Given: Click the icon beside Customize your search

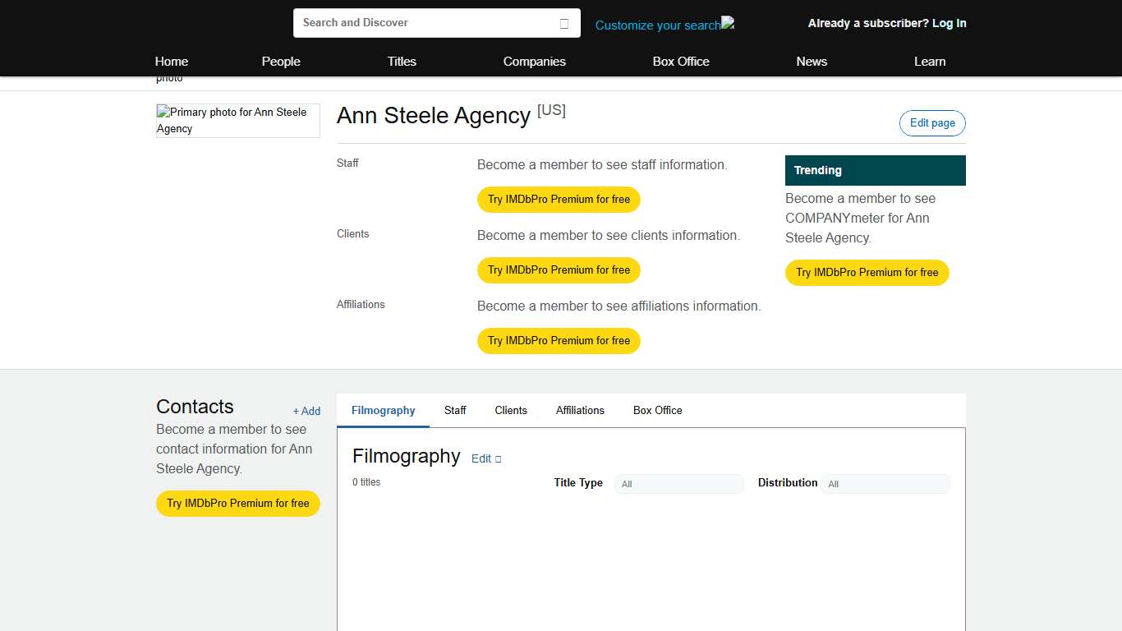Looking at the screenshot, I should click(x=726, y=24).
